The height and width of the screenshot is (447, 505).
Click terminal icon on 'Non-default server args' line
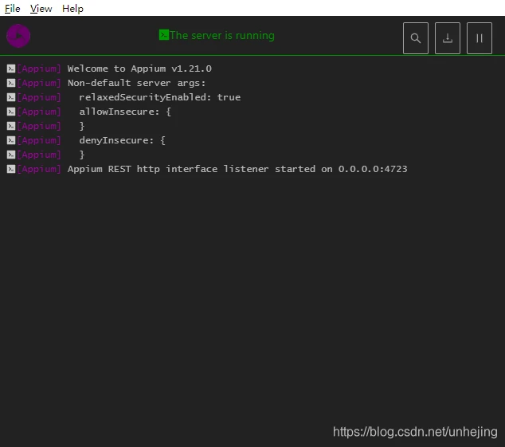(11, 83)
